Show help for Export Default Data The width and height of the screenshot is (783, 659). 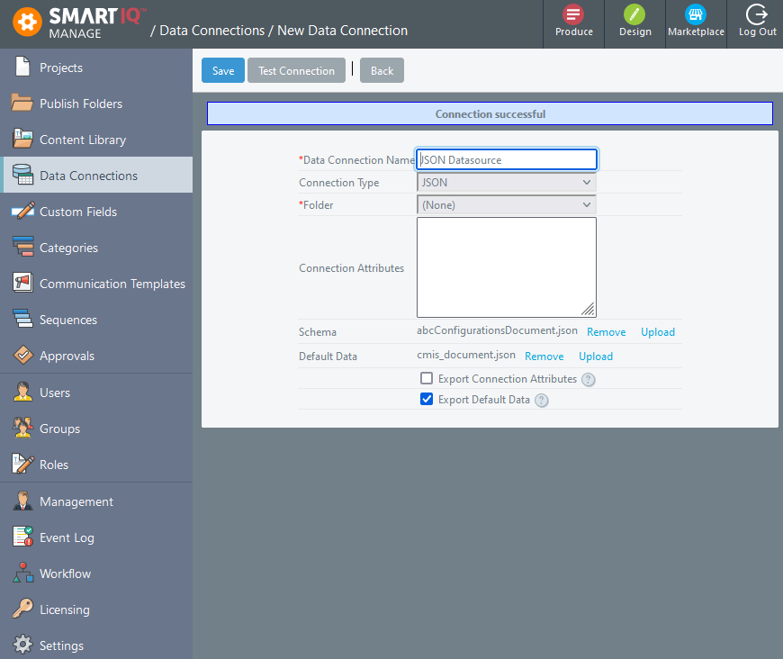(x=541, y=401)
